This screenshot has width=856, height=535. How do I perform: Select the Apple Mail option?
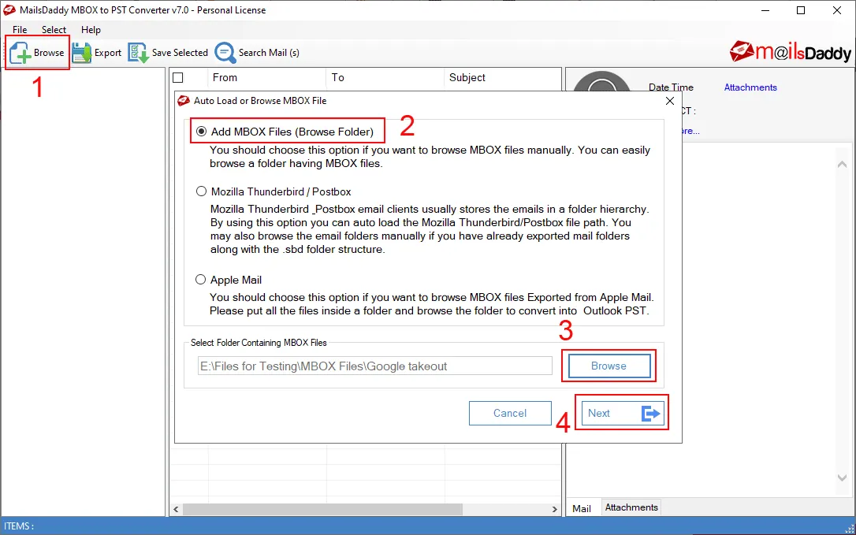point(201,280)
